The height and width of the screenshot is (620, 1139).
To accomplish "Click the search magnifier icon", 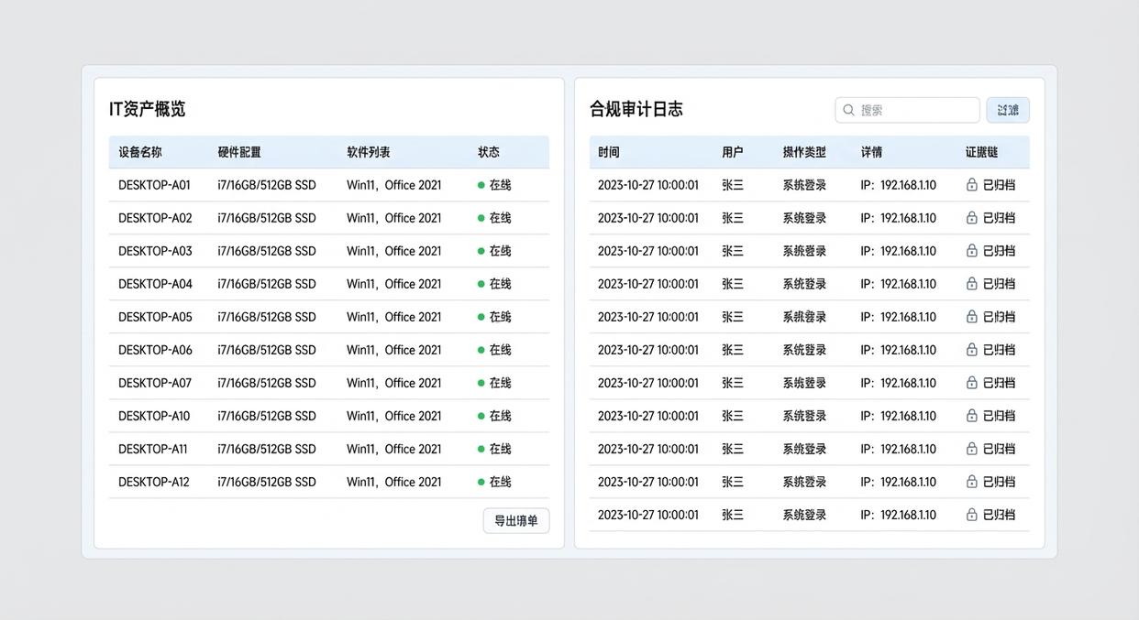I will [x=848, y=109].
